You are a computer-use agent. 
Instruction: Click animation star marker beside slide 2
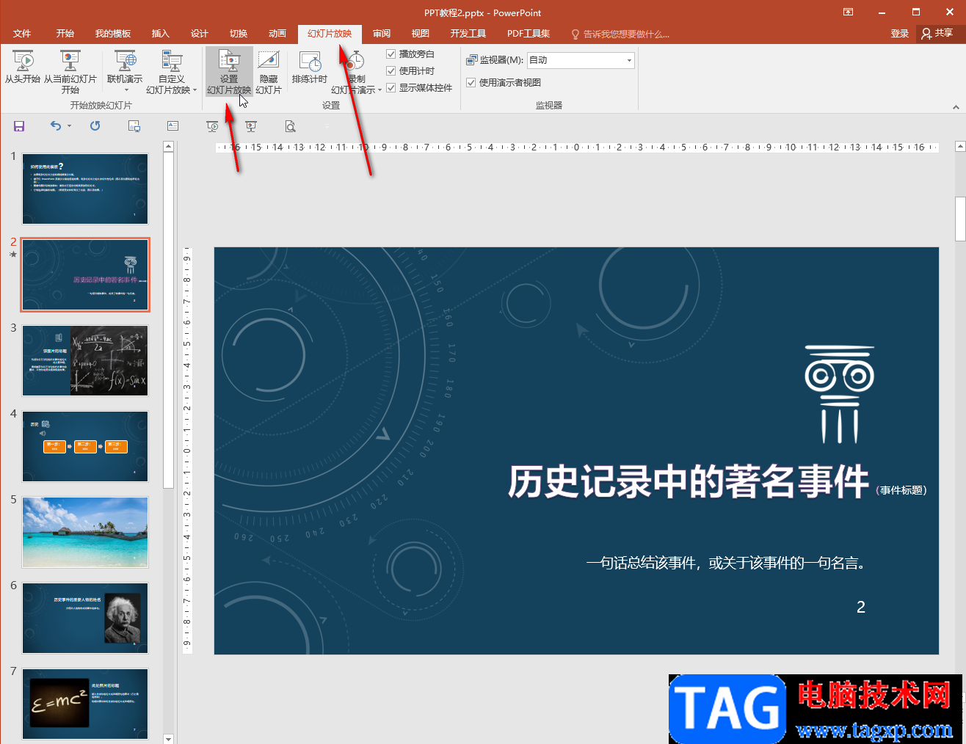(13, 255)
